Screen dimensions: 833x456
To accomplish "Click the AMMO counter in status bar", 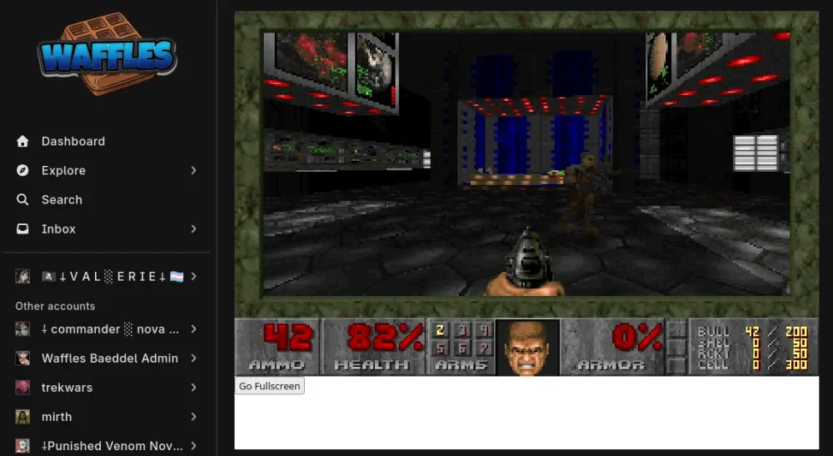I will tap(277, 347).
